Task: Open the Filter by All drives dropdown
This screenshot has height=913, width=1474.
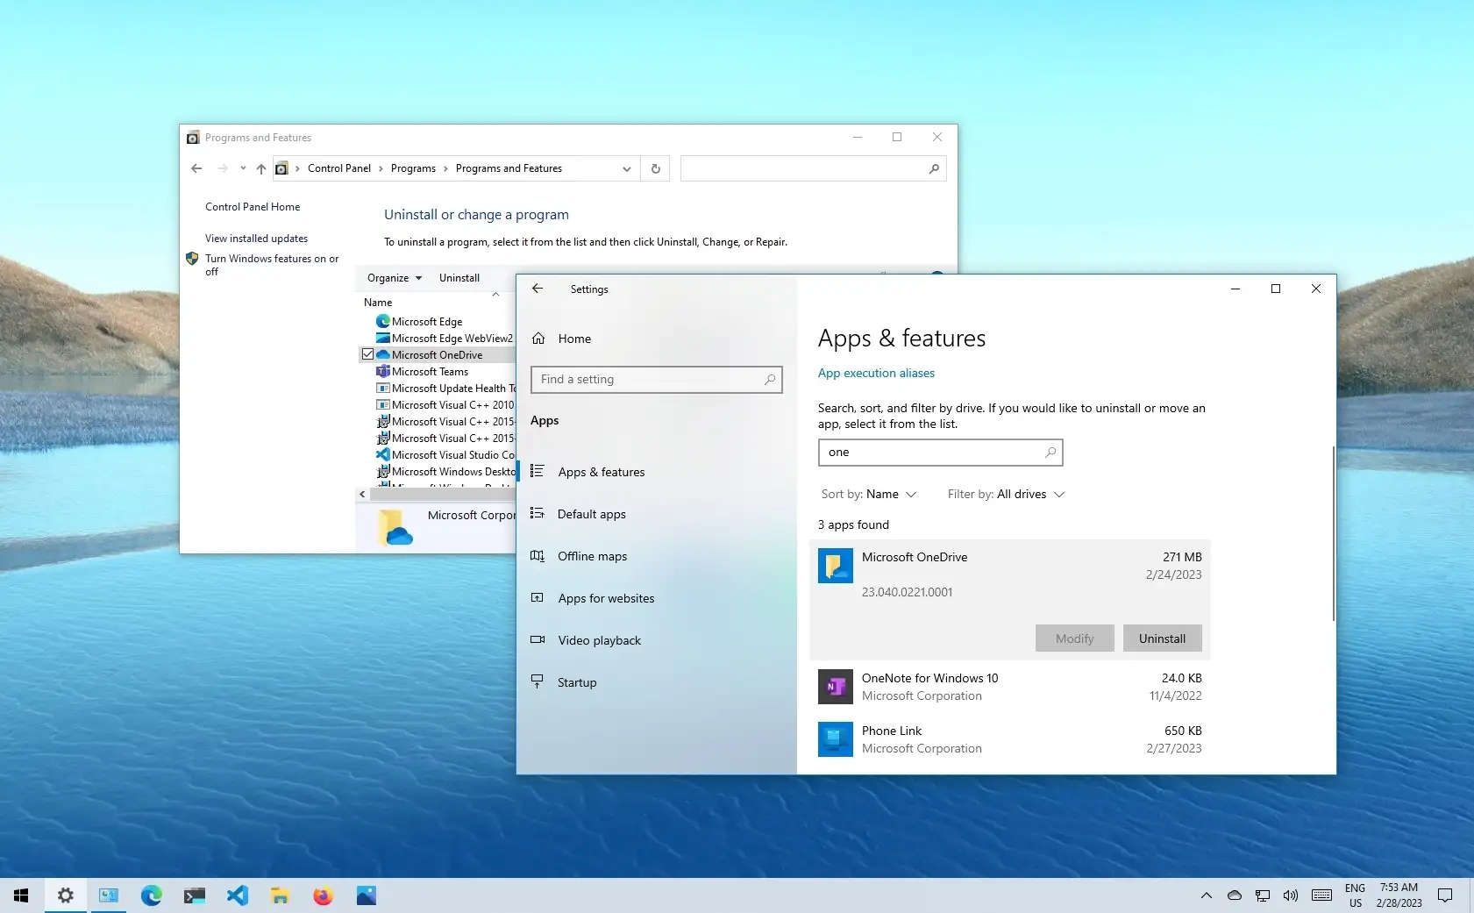Action: click(x=1006, y=495)
